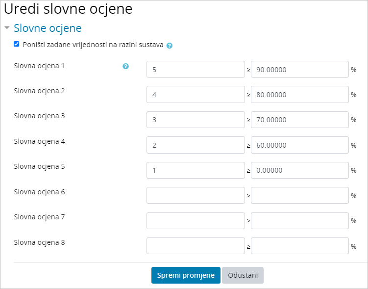Select Slovna ocjena 2 letter field
368x289 pixels.
[x=196, y=95]
